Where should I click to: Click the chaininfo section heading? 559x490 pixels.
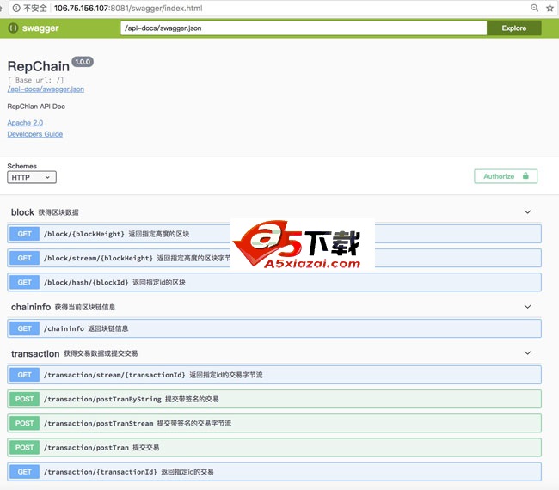coord(31,307)
